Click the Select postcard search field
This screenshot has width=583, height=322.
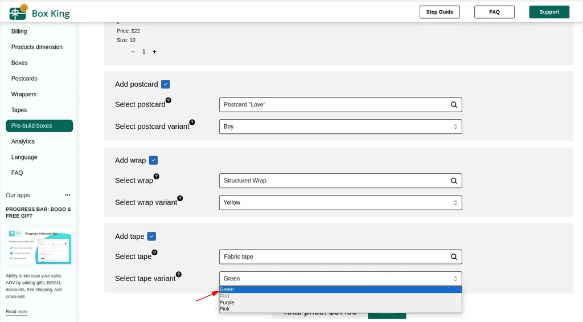click(340, 105)
